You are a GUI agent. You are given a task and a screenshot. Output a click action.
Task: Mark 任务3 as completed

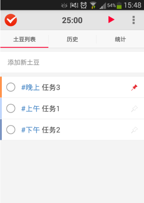pyautogui.click(x=11, y=87)
